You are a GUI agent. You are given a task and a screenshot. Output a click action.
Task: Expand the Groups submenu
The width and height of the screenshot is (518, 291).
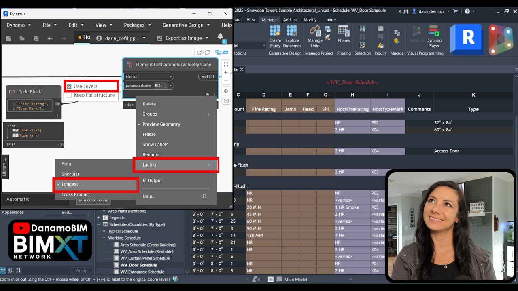(x=176, y=114)
